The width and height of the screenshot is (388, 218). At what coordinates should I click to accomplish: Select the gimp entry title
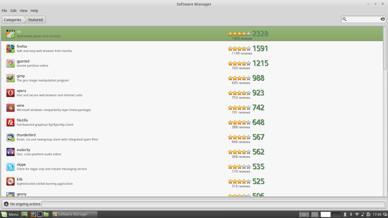[21, 76]
